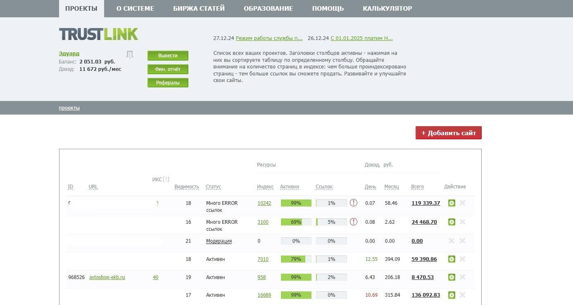573x305 pixels.
Task: Open settings gear for row totaling 24 468.70
Action: click(x=452, y=222)
